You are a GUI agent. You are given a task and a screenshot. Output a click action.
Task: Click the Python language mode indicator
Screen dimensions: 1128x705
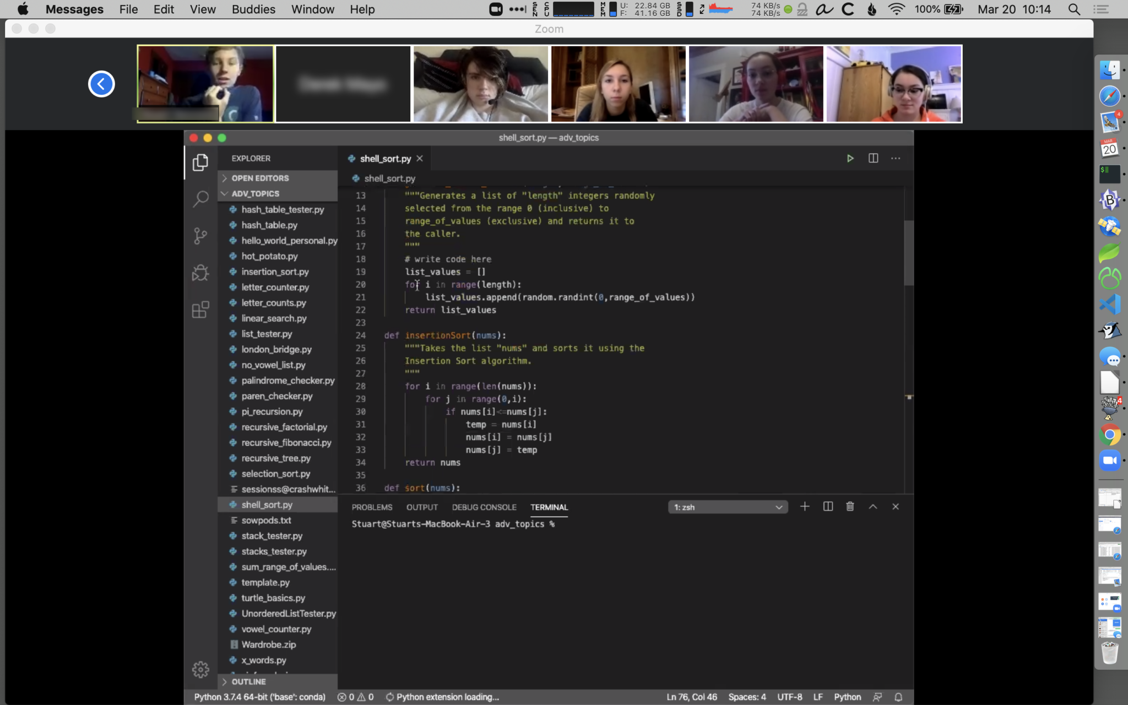847,697
